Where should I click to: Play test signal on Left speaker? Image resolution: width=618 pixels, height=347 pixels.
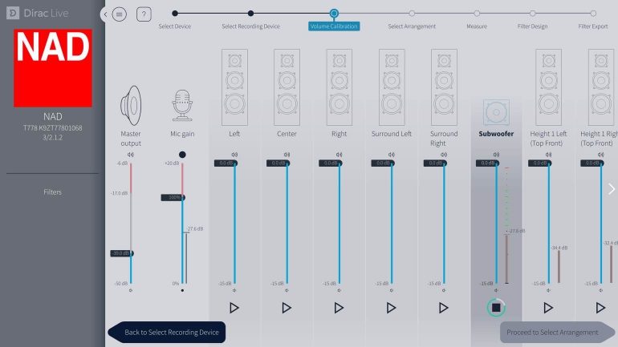click(234, 307)
